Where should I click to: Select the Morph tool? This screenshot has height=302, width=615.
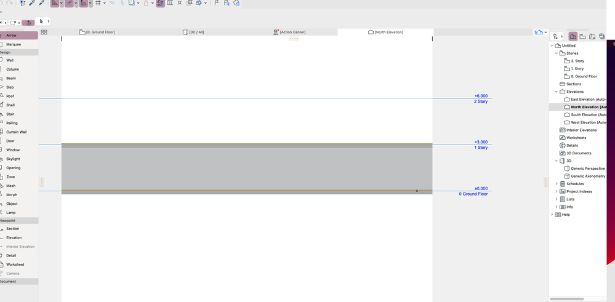pos(19,195)
